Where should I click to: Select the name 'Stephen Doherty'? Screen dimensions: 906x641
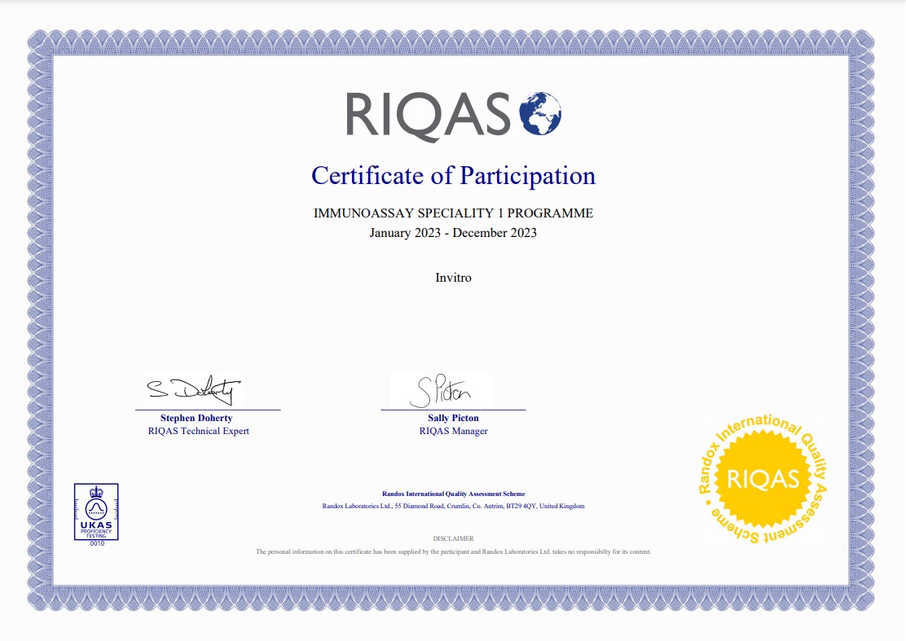point(196,418)
